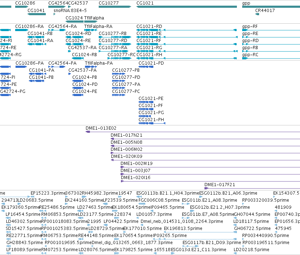This screenshot has width=300, height=255.
Task: Select the gpp gene label
Action: 246,3
